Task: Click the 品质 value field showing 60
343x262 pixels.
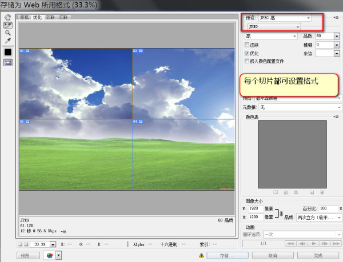Action: pos(324,36)
